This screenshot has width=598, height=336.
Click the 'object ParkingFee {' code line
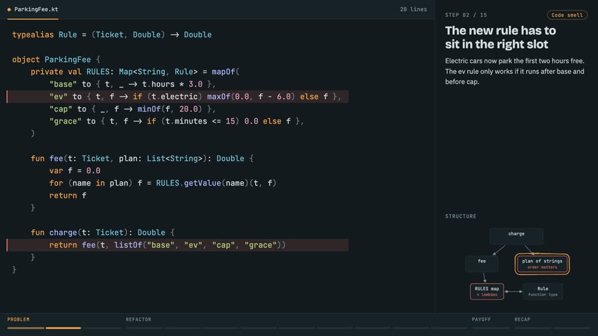point(56,60)
